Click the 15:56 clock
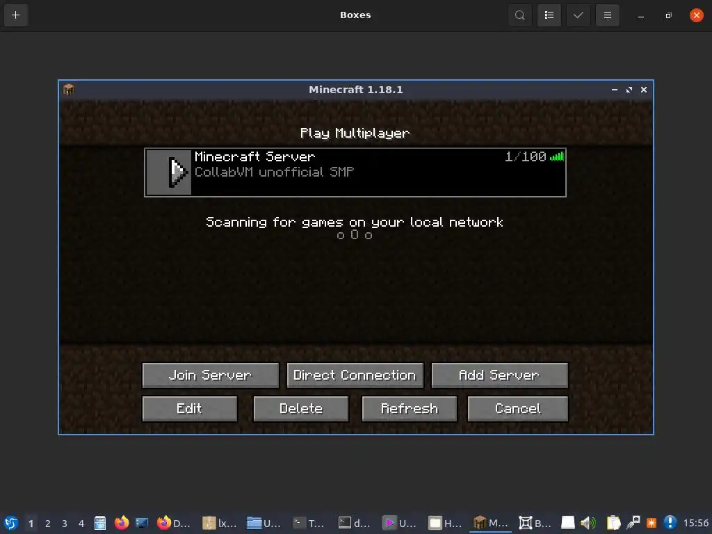 tap(695, 523)
